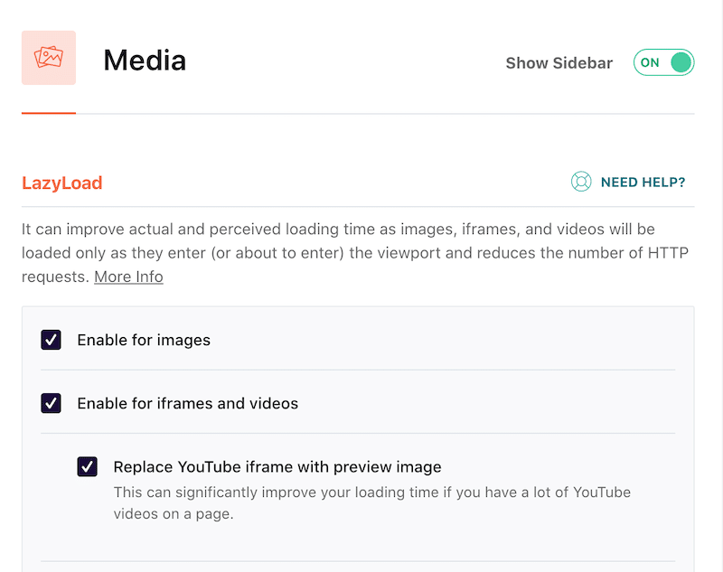723x572 pixels.
Task: Uncheck Enable for images
Action: coord(52,340)
